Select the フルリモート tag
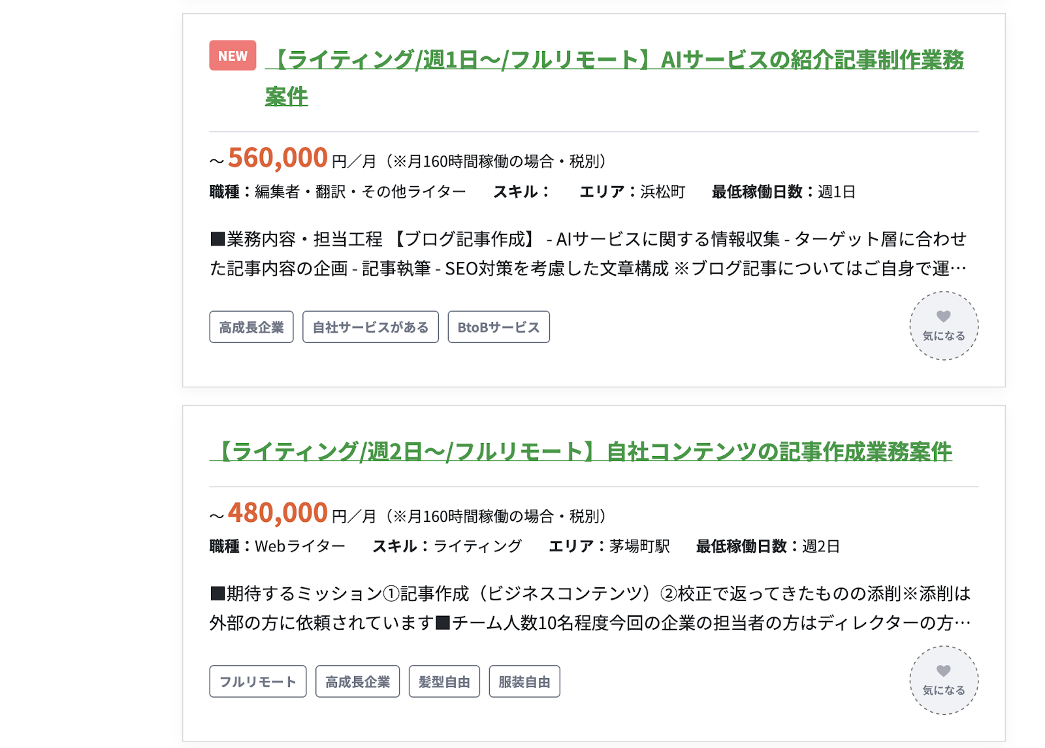The width and height of the screenshot is (1045, 748). click(x=258, y=682)
